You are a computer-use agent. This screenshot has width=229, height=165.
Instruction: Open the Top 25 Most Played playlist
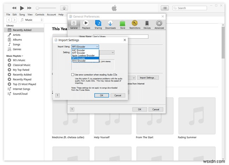pyautogui.click(x=24, y=84)
